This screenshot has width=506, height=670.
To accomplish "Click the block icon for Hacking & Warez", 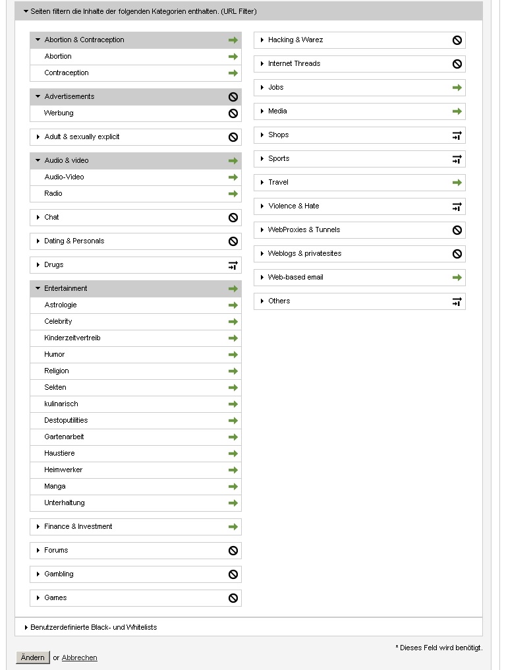I will [x=457, y=40].
